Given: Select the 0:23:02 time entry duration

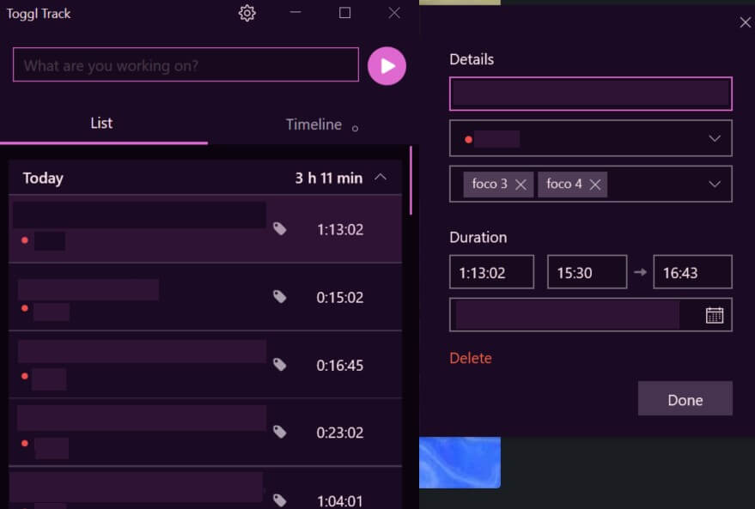Looking at the screenshot, I should click(x=340, y=433).
